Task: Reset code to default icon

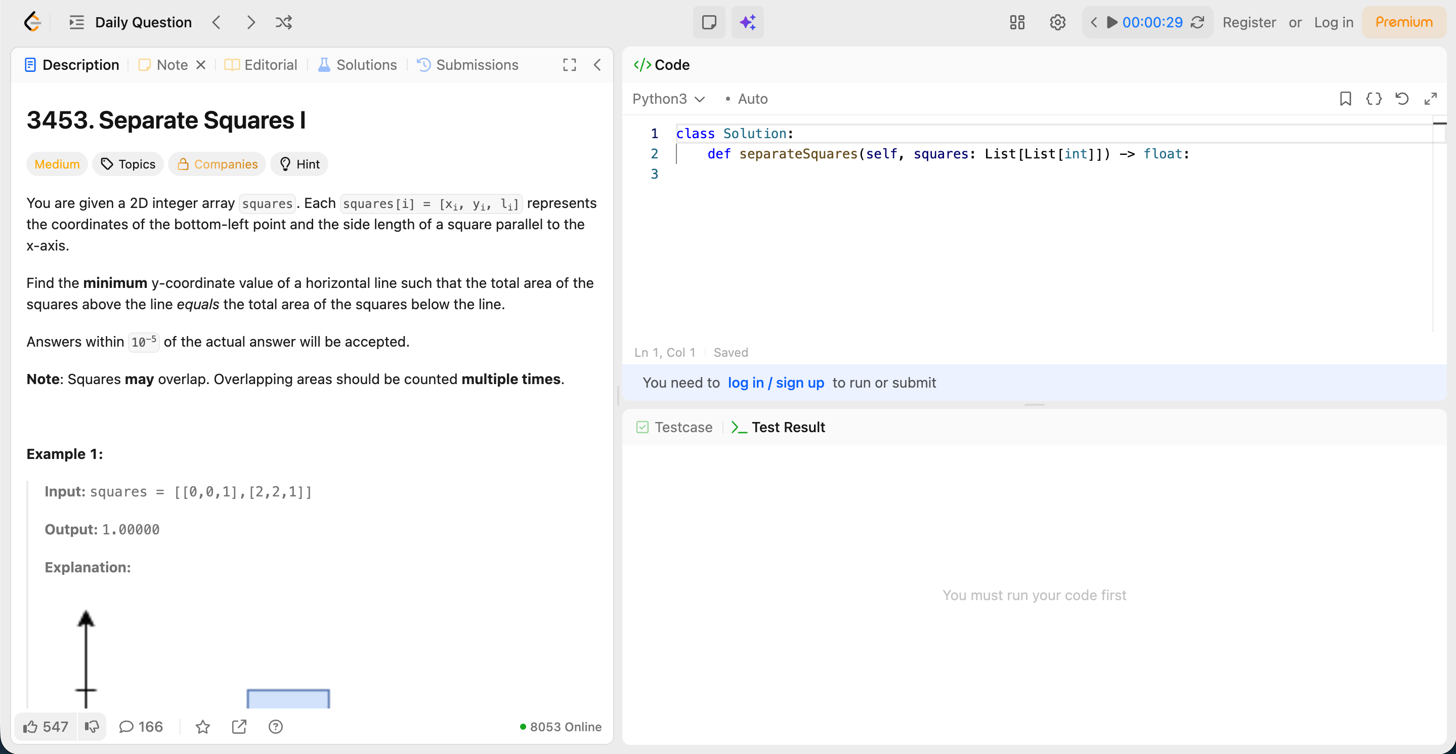Action: click(1402, 99)
